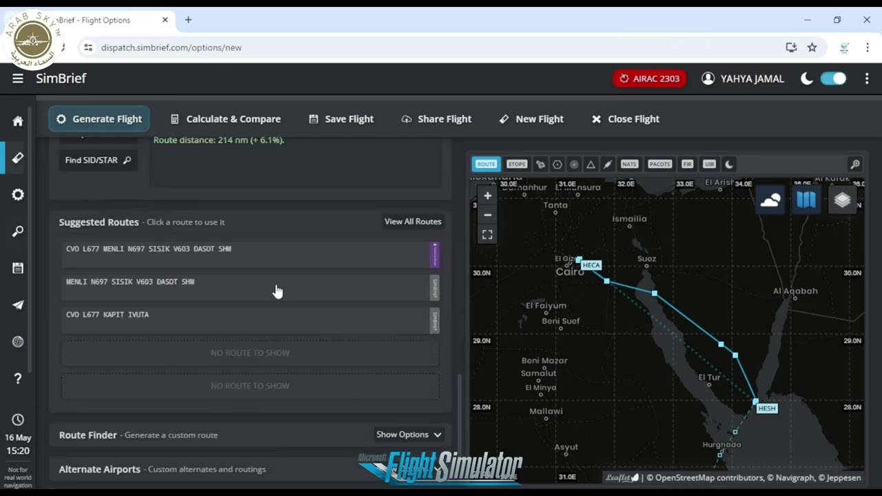The width and height of the screenshot is (882, 496).
Task: Select route CVO L677 MENLI N697 SISIK
Action: click(x=251, y=254)
